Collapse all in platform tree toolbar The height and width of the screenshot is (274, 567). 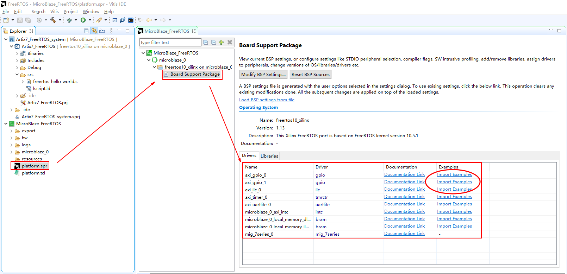pos(206,43)
